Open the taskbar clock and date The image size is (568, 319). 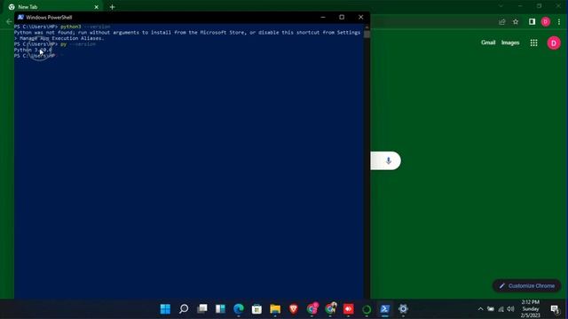coord(531,309)
